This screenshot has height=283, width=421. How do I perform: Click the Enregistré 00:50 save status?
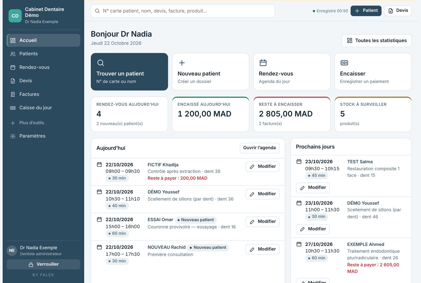[x=330, y=11]
